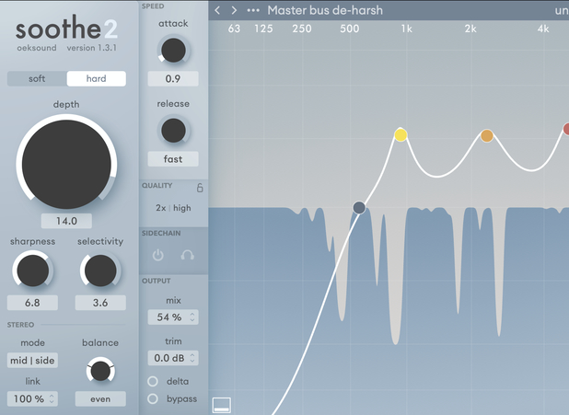Click the mid | side stereo mode button
Screen dimensions: 569x415
[32, 360]
